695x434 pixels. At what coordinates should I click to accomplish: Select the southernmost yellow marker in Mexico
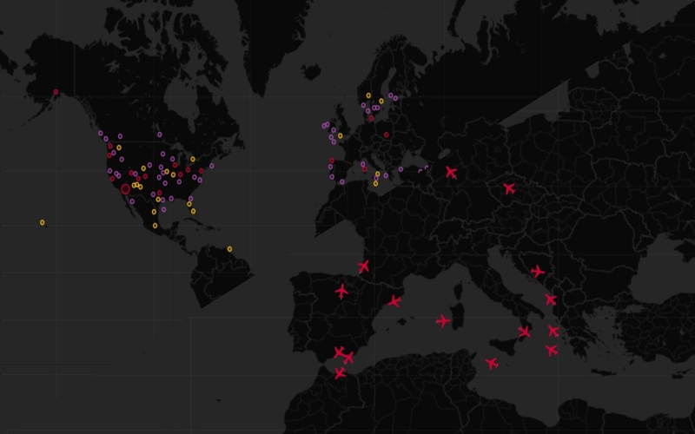155,226
